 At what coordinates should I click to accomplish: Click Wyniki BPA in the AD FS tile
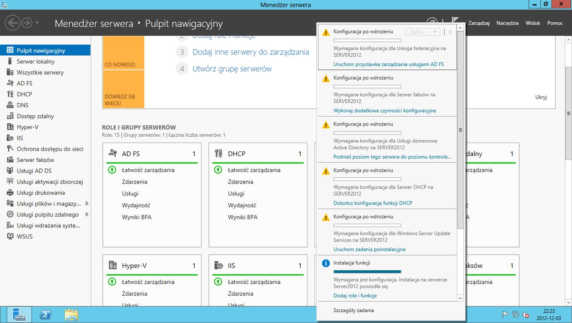(x=137, y=217)
